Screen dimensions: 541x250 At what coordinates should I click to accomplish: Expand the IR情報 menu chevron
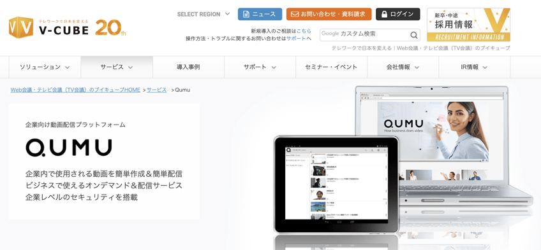pos(485,67)
